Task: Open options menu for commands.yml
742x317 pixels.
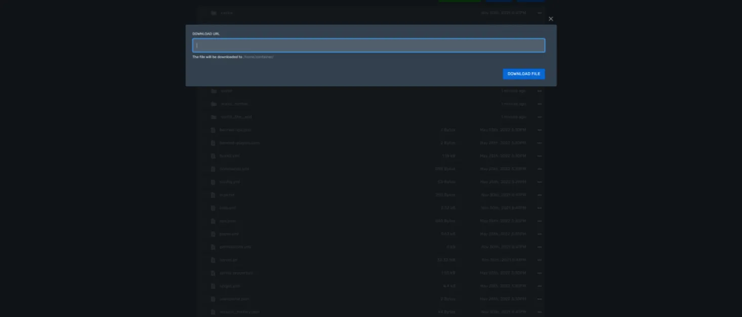Action: (540, 169)
